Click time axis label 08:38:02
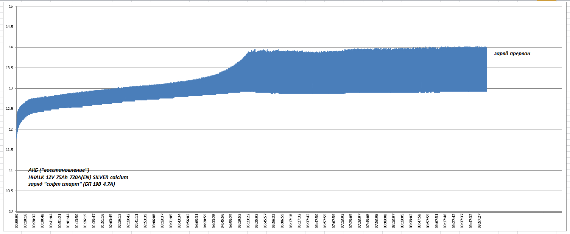This screenshot has height=234, width=570. [411, 221]
